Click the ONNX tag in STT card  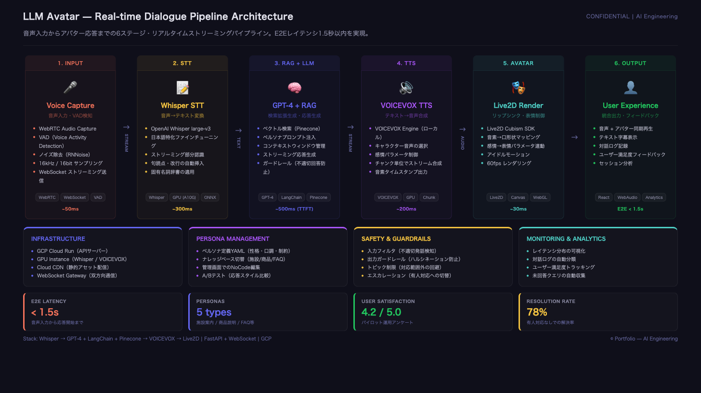click(210, 197)
